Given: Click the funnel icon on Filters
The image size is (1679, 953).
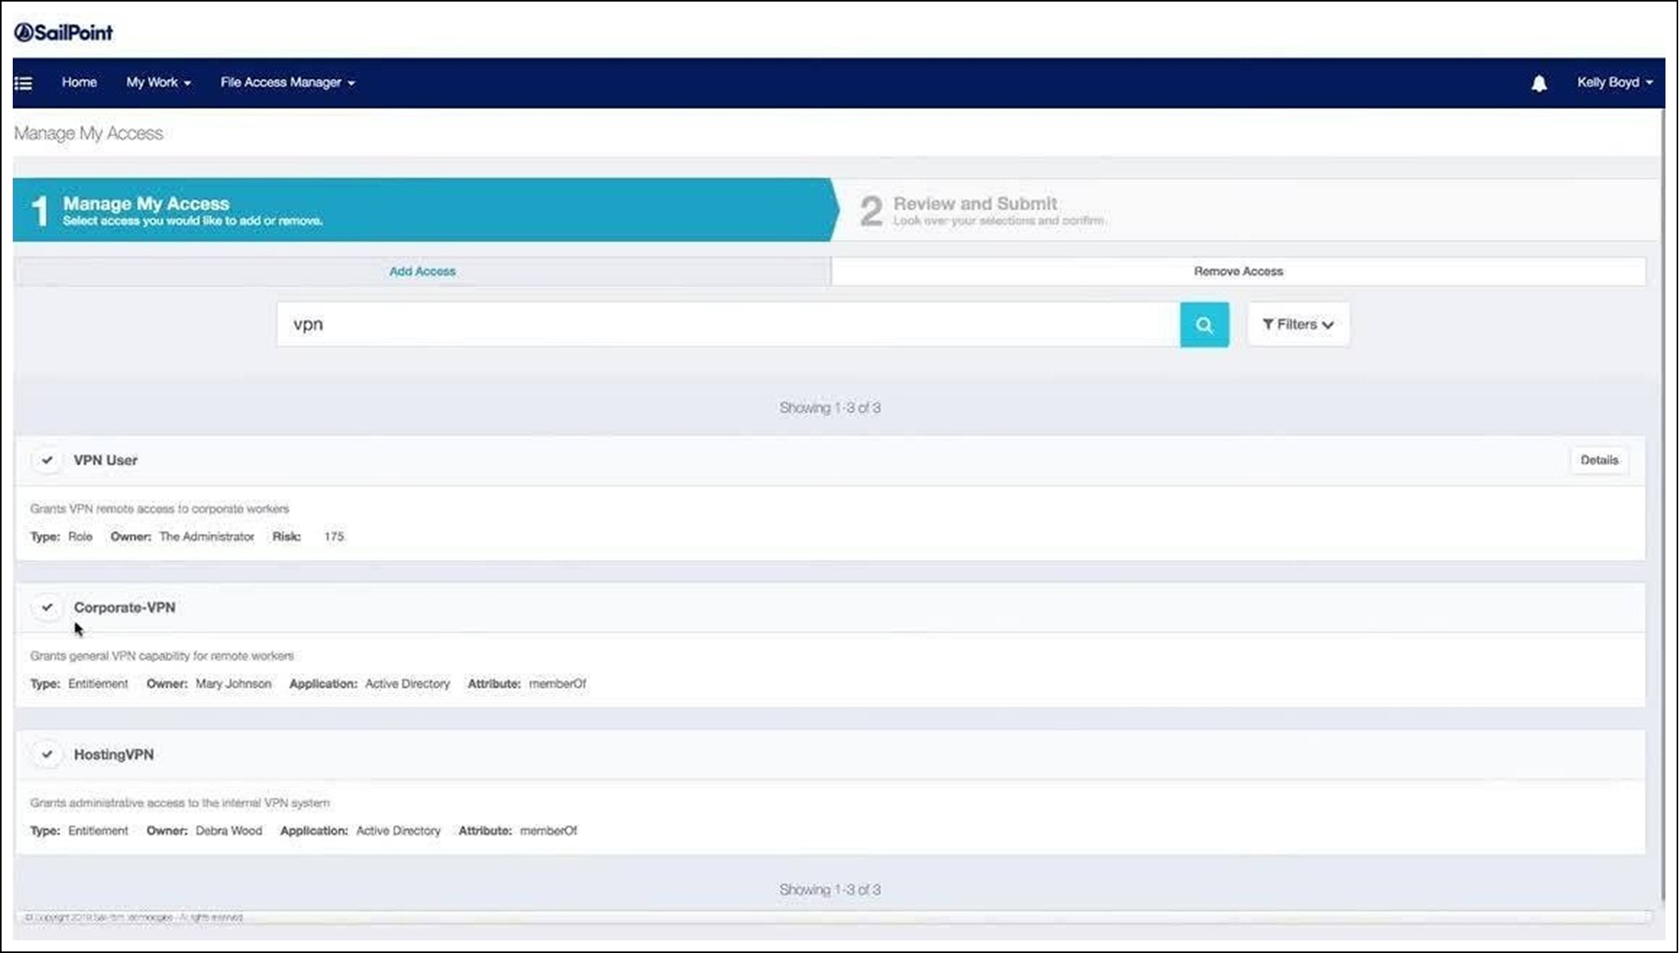Looking at the screenshot, I should coord(1268,325).
